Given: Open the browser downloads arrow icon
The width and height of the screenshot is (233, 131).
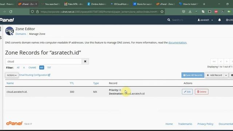Looking at the screenshot, I should pos(190,12).
